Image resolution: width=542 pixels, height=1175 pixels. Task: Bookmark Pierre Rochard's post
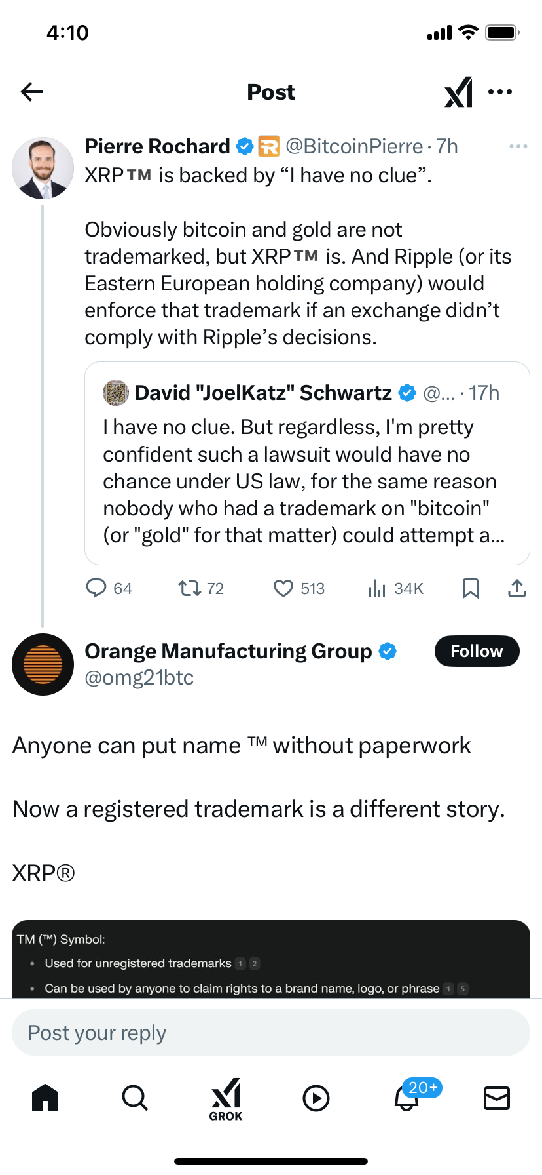click(x=470, y=588)
